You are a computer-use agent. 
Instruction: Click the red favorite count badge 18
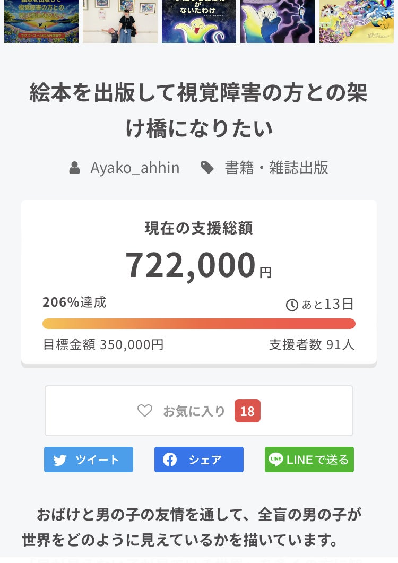pyautogui.click(x=247, y=411)
